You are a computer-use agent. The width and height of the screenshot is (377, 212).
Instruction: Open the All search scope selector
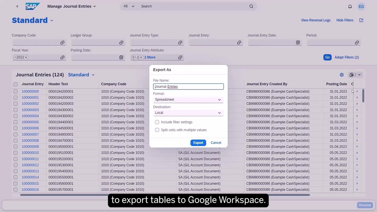pos(128,6)
